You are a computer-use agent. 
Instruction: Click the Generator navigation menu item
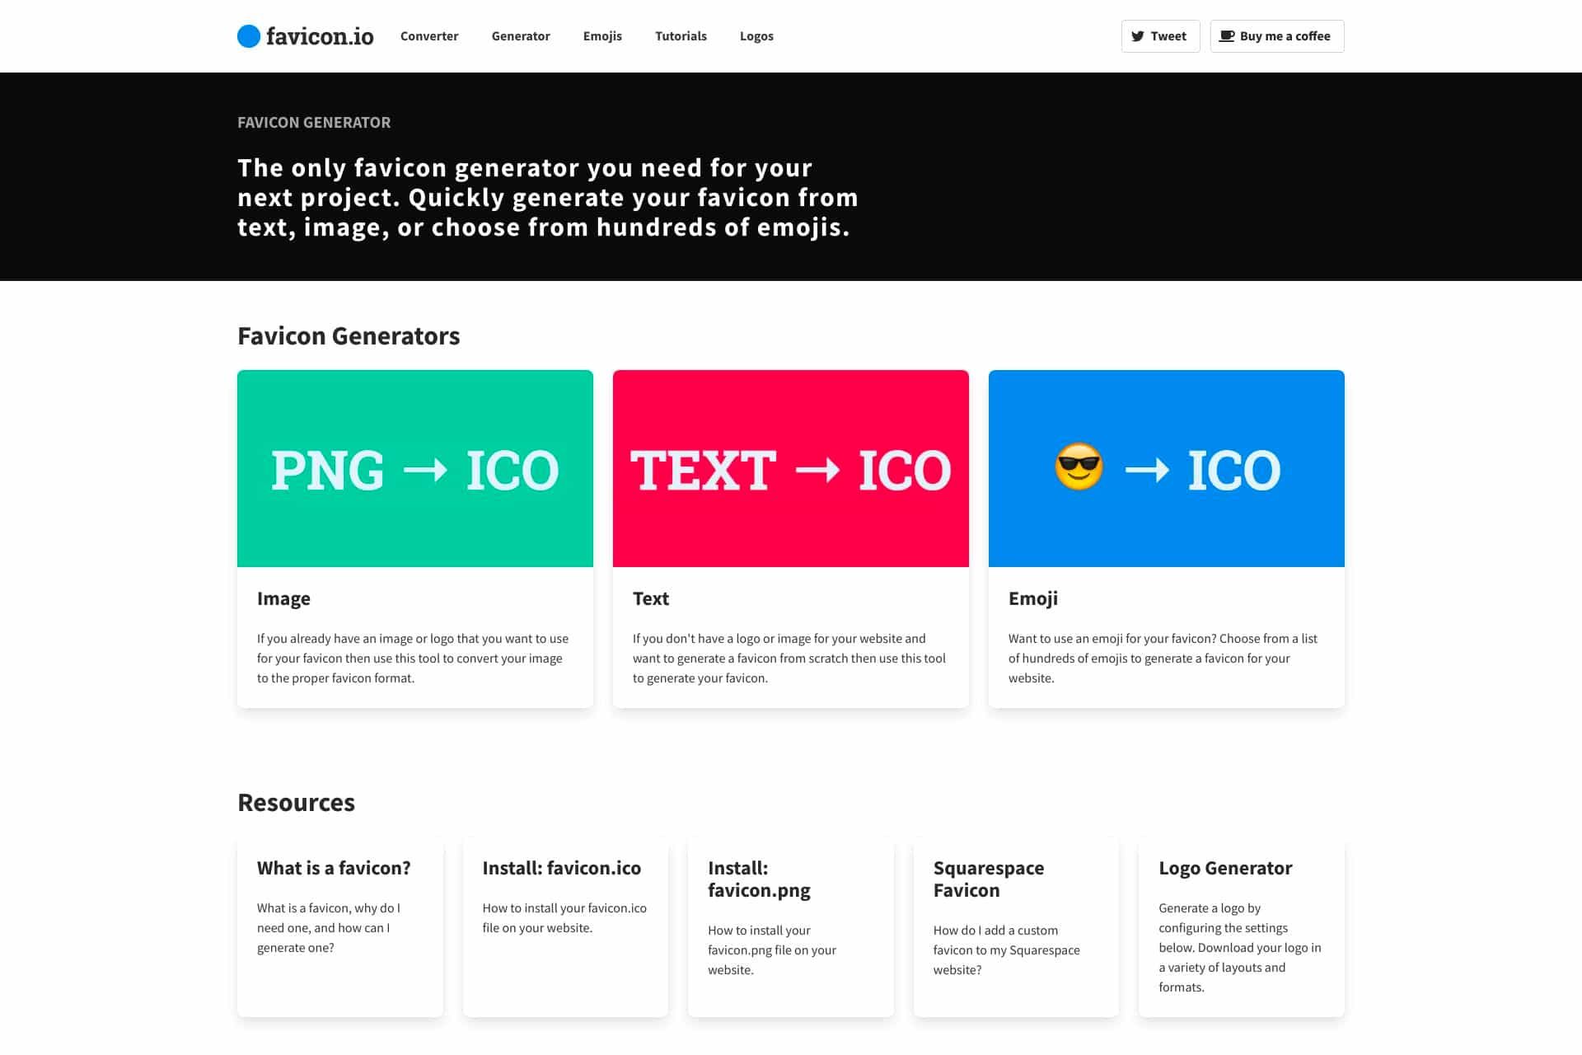pyautogui.click(x=520, y=35)
